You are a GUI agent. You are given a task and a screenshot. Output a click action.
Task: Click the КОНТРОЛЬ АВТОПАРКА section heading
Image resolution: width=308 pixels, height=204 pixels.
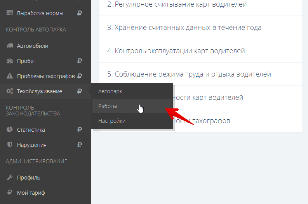pos(36,30)
